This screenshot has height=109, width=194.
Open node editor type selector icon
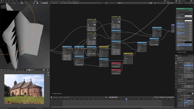[x=52, y=3]
